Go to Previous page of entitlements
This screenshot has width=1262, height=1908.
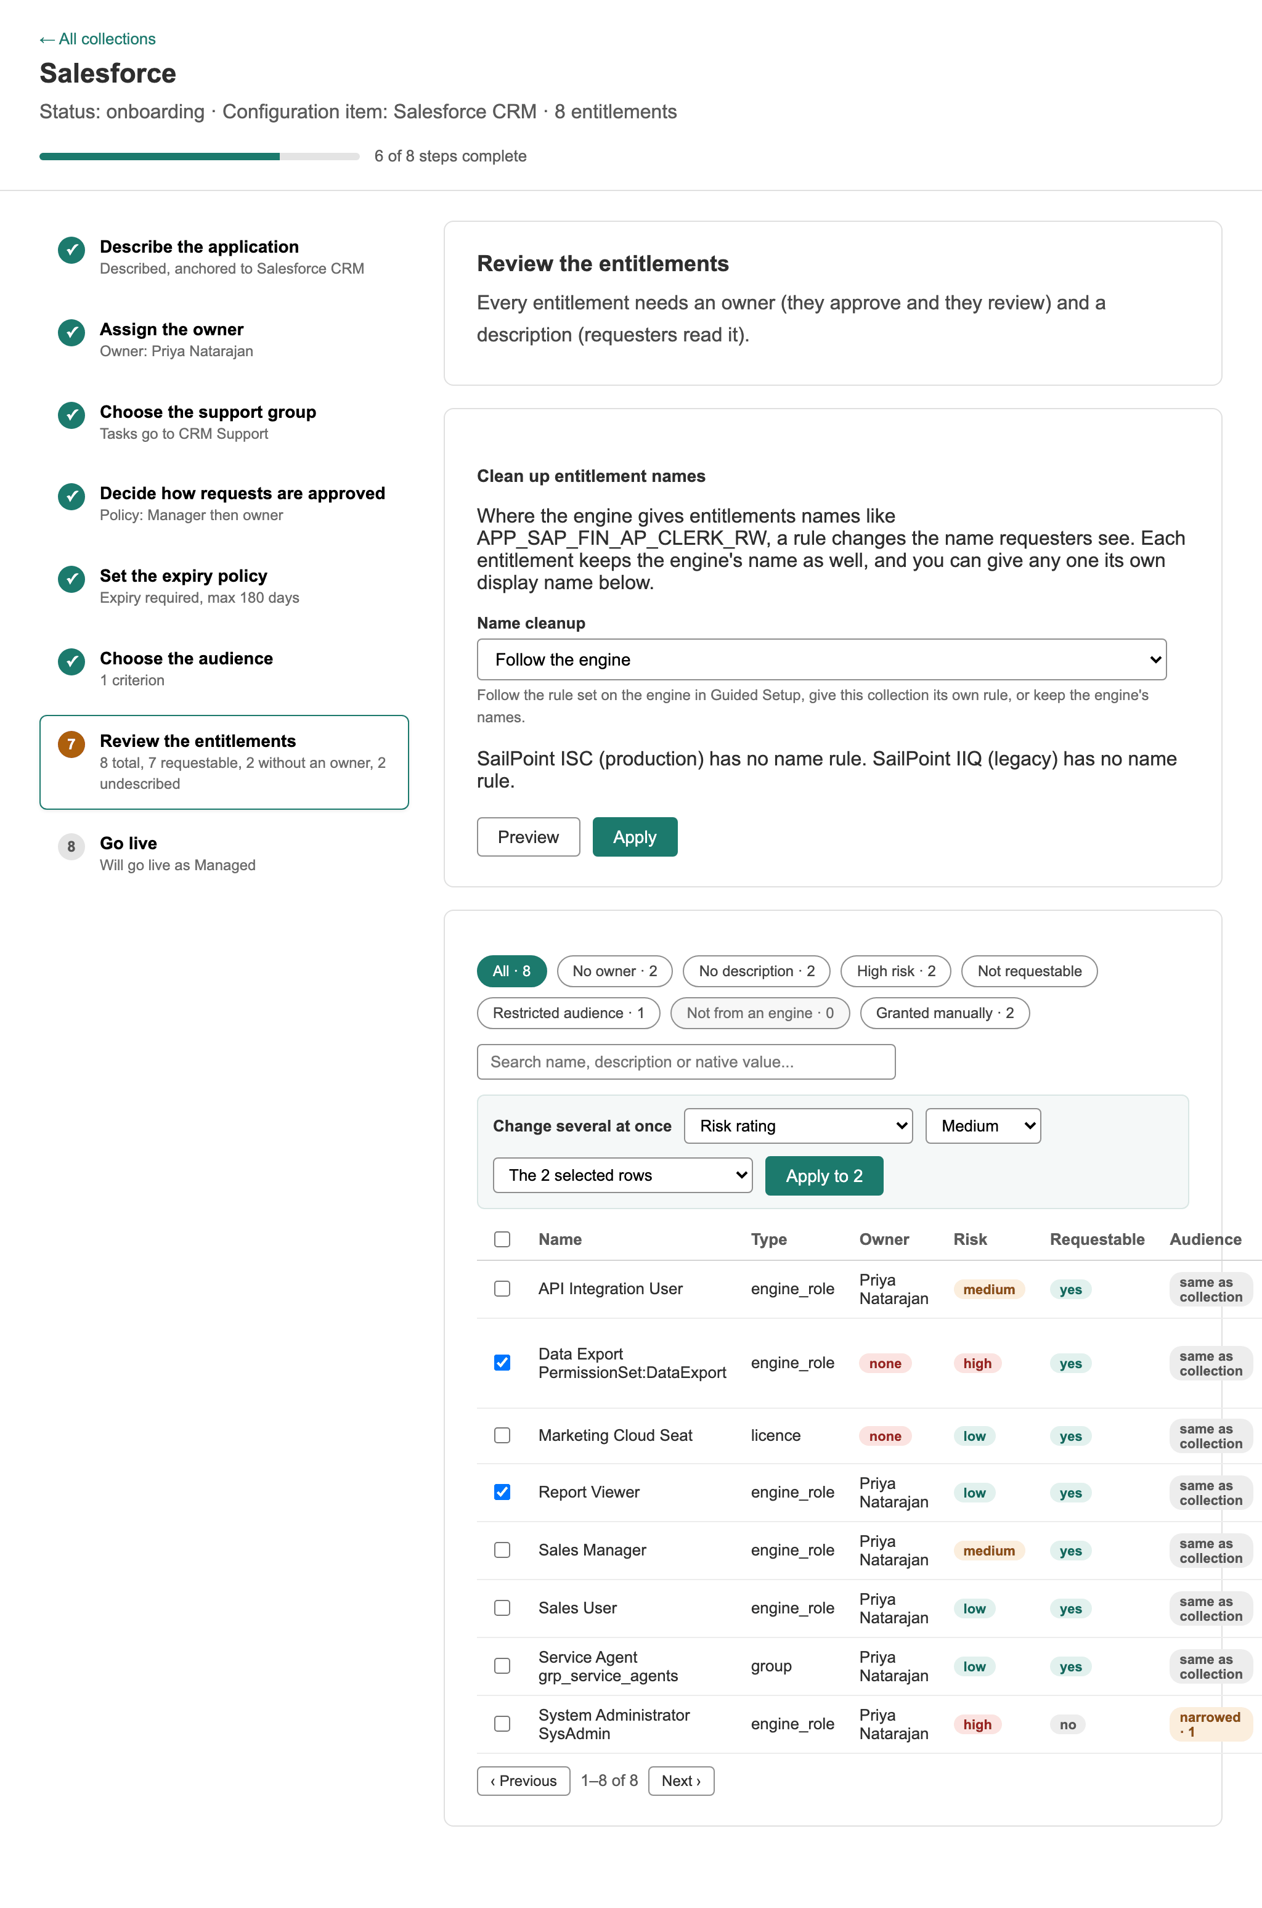[523, 1781]
